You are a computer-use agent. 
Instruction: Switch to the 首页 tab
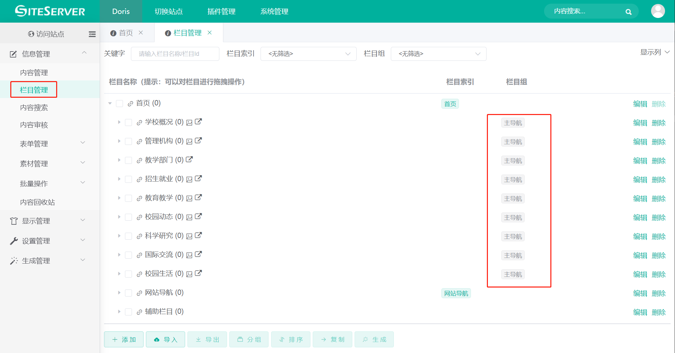(125, 33)
